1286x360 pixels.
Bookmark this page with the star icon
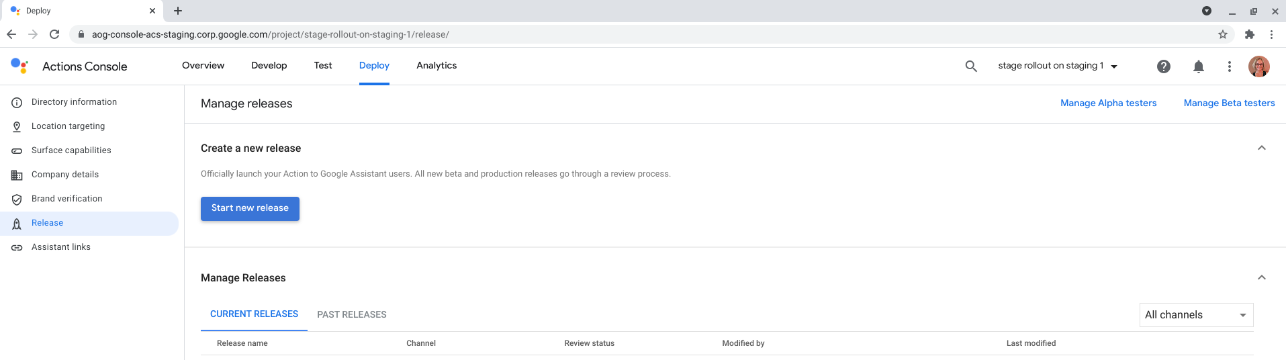(x=1222, y=34)
